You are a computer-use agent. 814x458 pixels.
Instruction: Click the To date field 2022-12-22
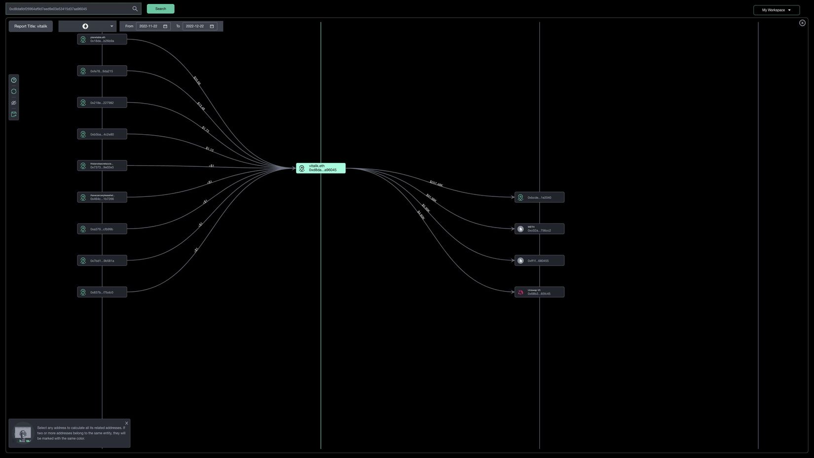coord(200,26)
